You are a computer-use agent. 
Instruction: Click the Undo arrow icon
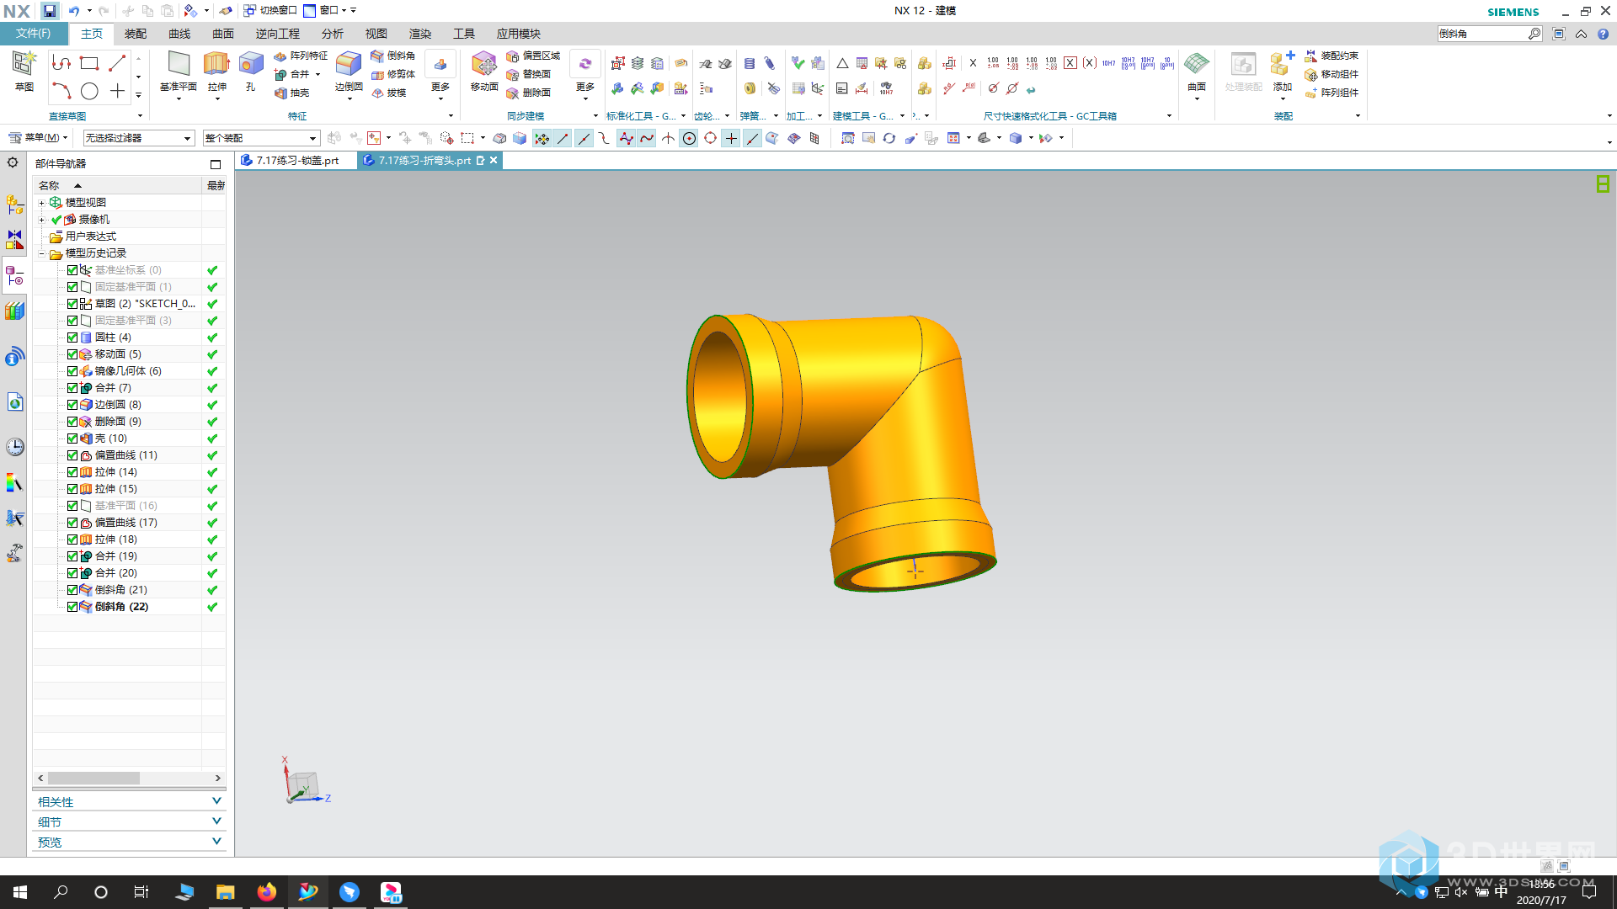coord(74,11)
